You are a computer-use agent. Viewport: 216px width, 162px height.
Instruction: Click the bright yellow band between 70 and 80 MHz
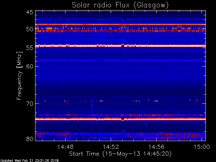pyautogui.click(x=120, y=119)
